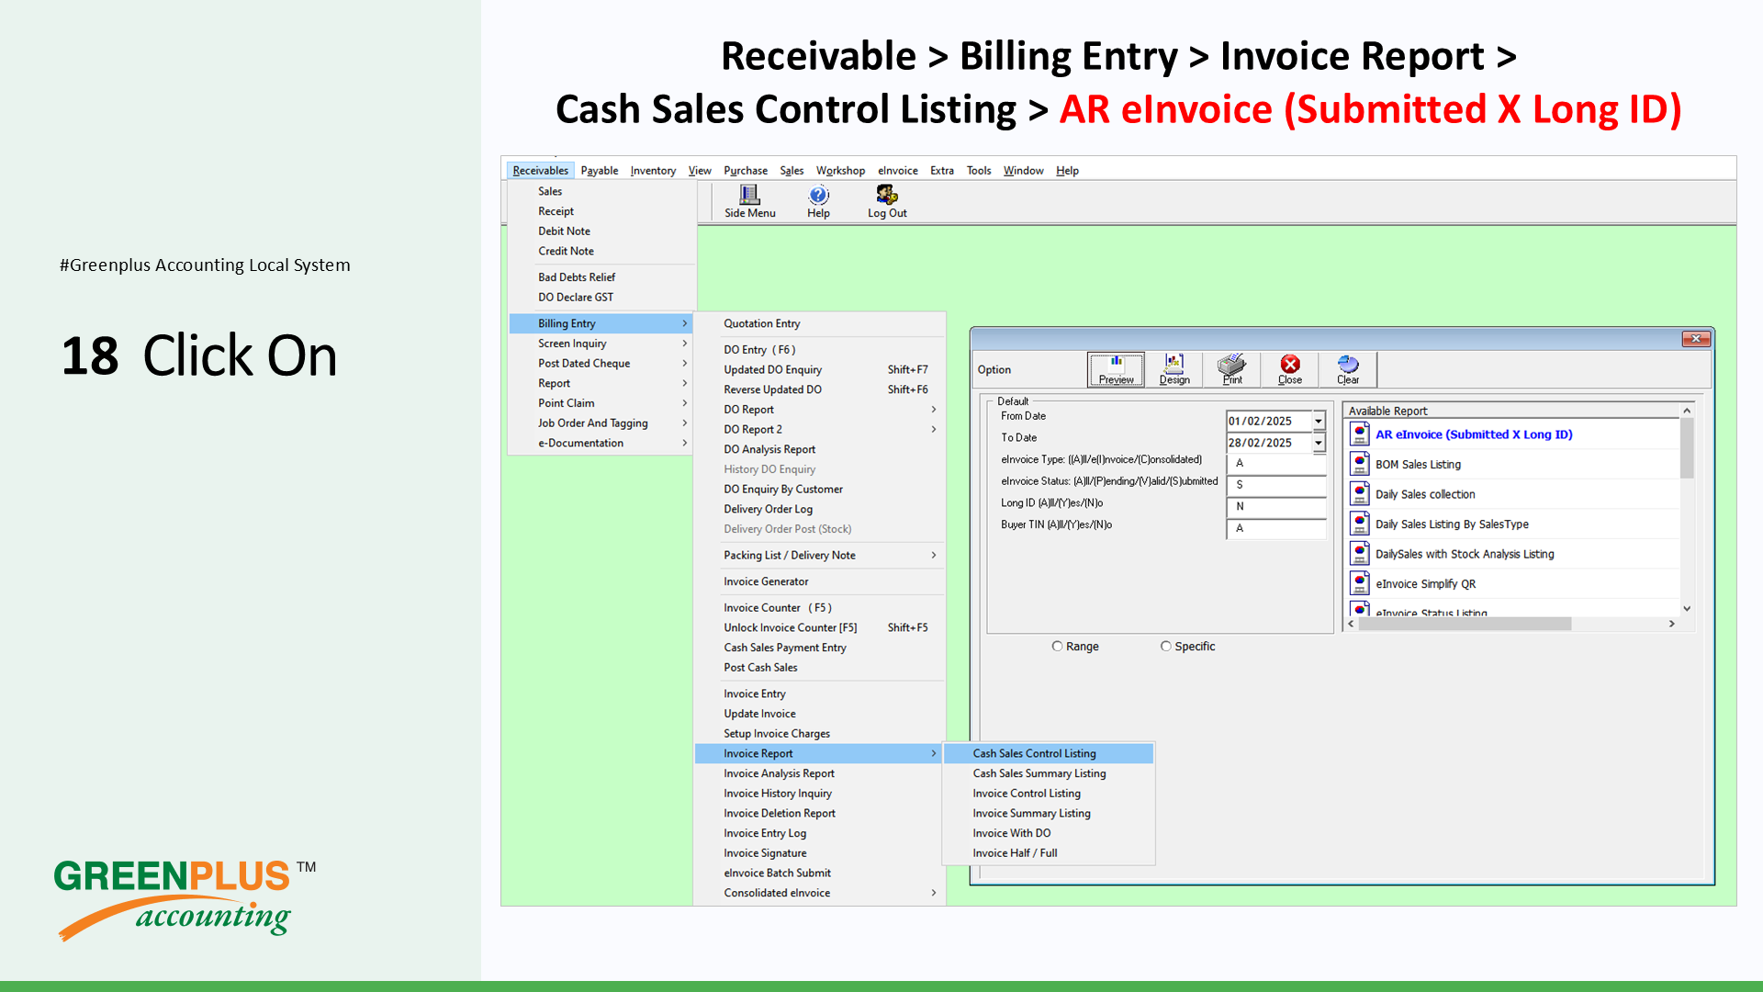
Task: Click the From Date field 01/02/2025
Action: point(1269,421)
